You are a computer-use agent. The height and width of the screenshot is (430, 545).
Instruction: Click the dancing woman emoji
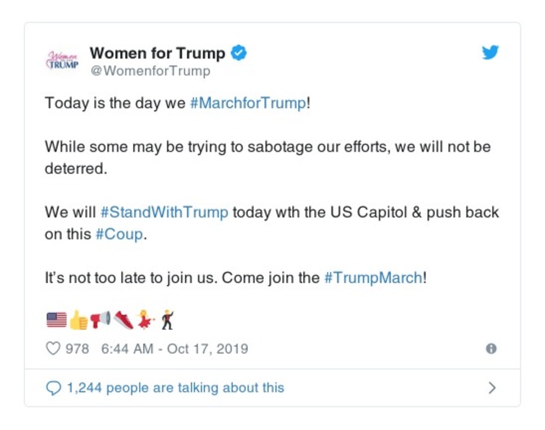point(145,318)
